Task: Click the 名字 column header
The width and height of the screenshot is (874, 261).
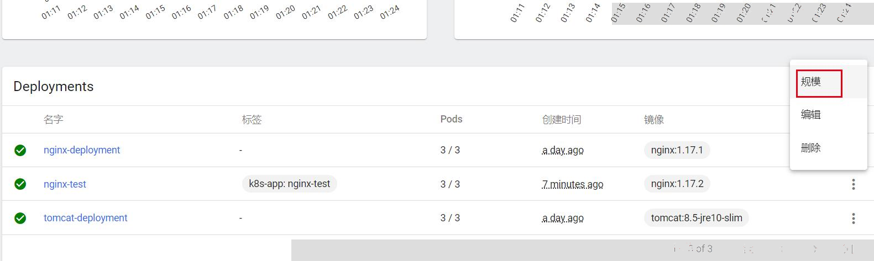Action: tap(54, 120)
